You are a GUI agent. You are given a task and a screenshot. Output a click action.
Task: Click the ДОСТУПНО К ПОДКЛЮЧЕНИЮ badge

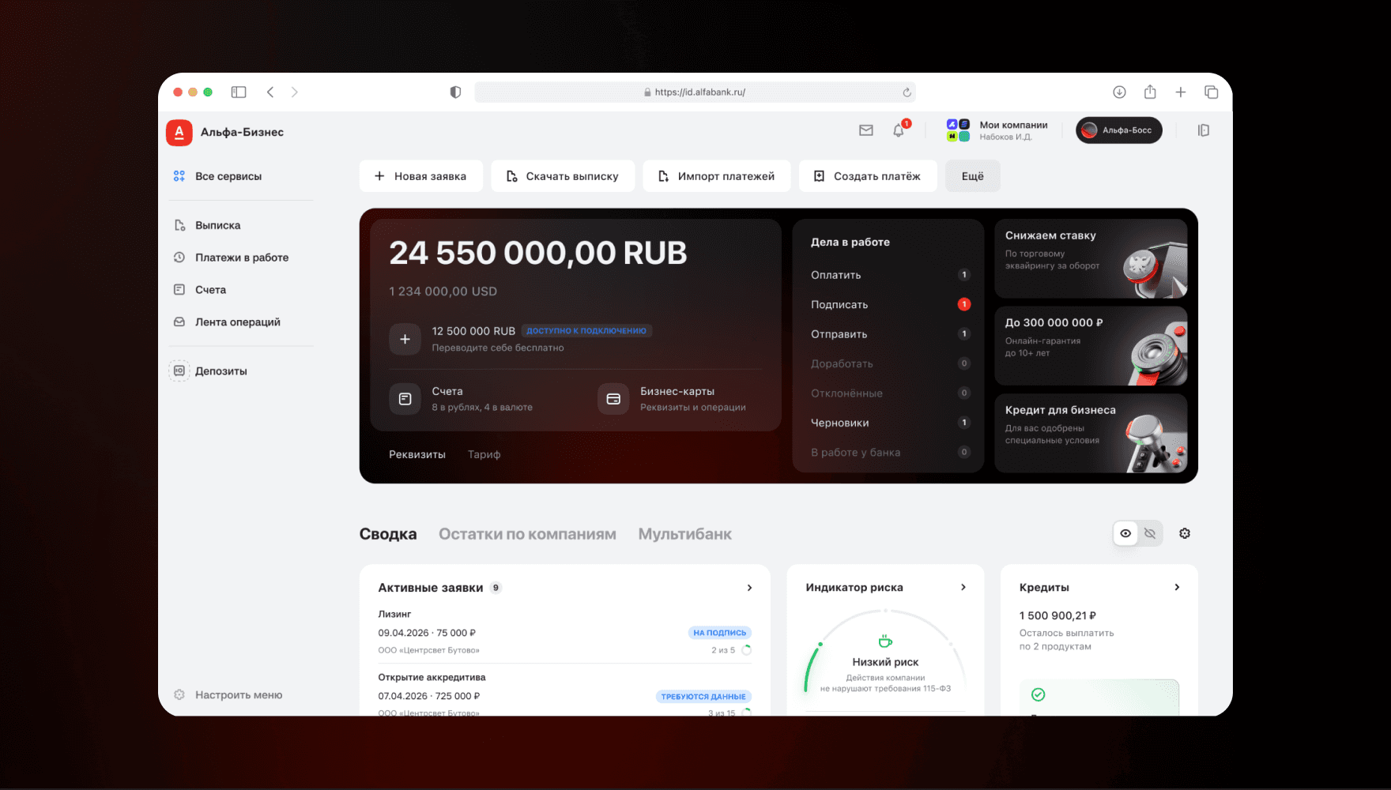586,331
